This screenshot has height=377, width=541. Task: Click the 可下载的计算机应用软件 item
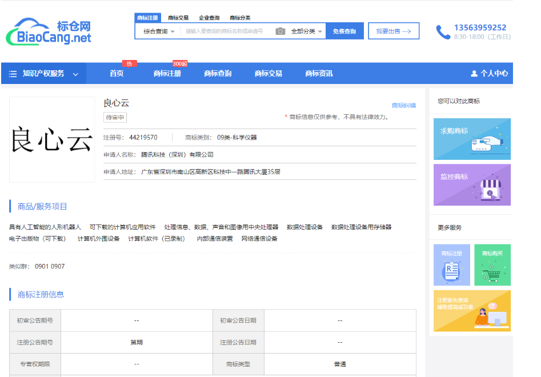click(122, 227)
